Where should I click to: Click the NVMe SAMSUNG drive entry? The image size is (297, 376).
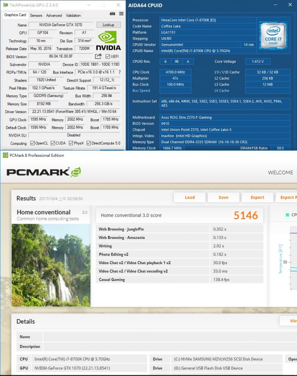click(226, 359)
